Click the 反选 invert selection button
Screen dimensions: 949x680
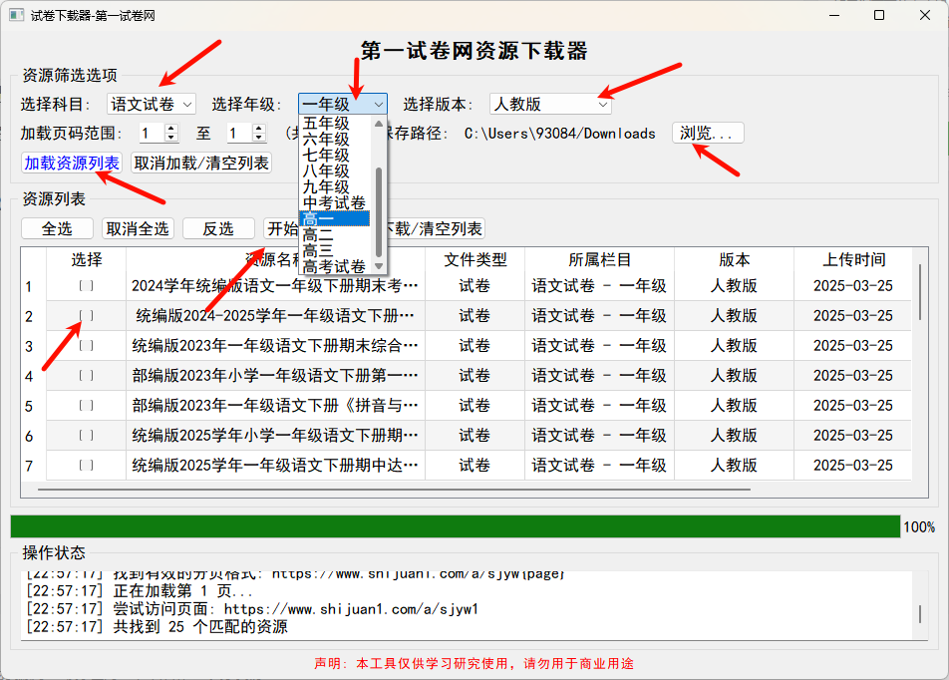218,228
